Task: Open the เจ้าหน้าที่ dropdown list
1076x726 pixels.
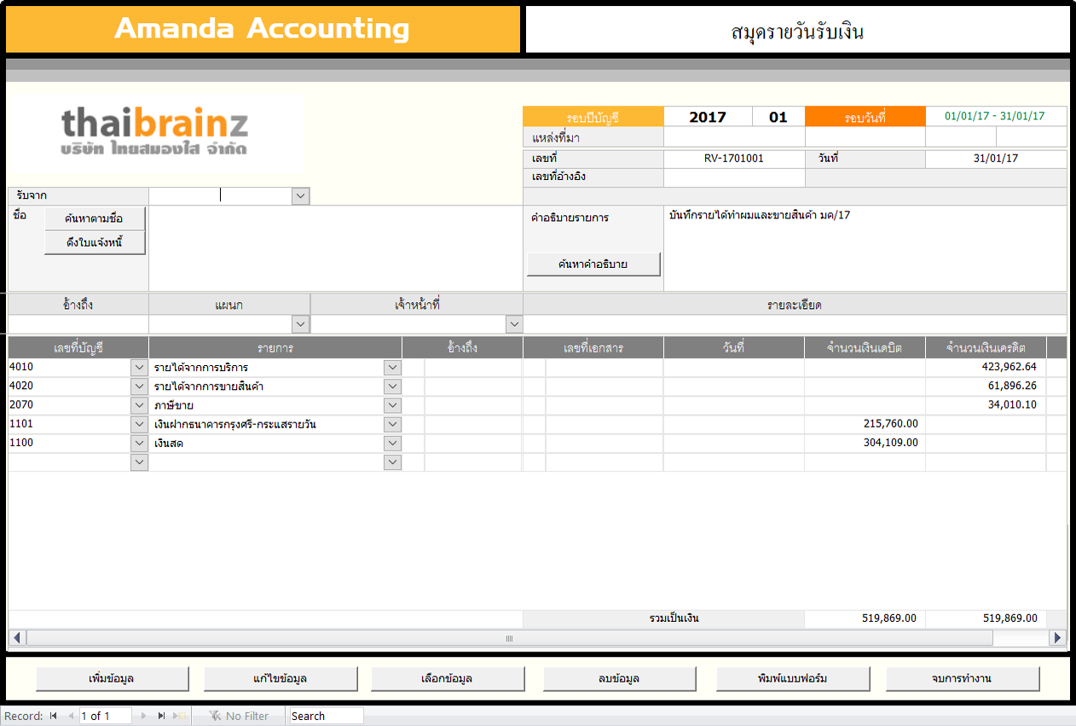Action: click(x=513, y=324)
